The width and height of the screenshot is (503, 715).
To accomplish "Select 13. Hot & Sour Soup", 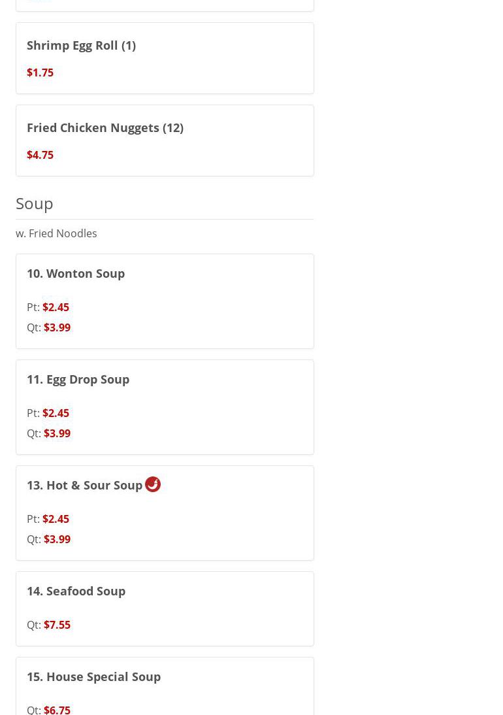I will point(84,485).
